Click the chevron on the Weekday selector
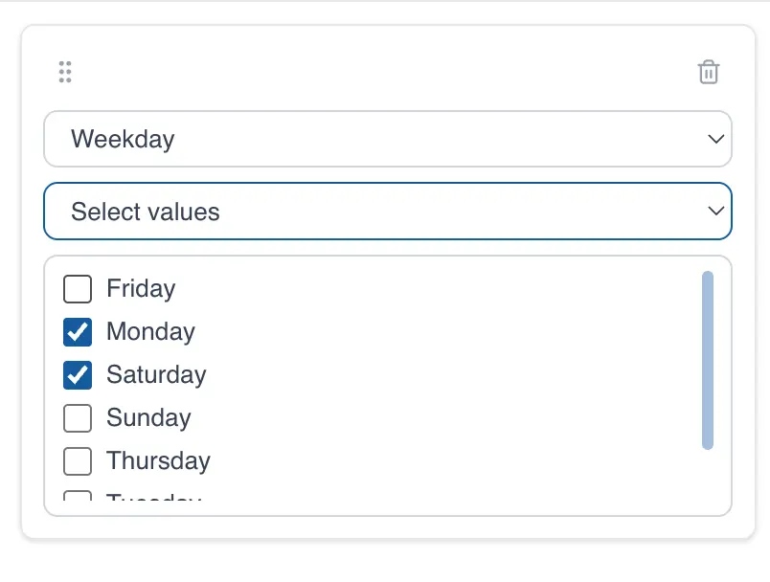 pos(715,139)
